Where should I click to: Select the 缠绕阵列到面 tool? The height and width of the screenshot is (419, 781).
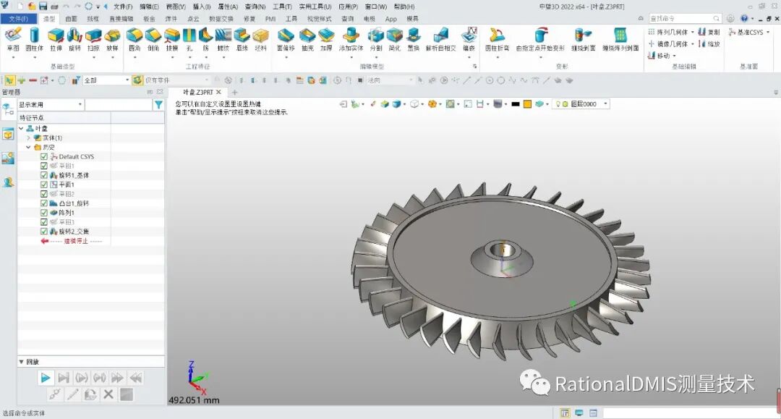tap(620, 40)
